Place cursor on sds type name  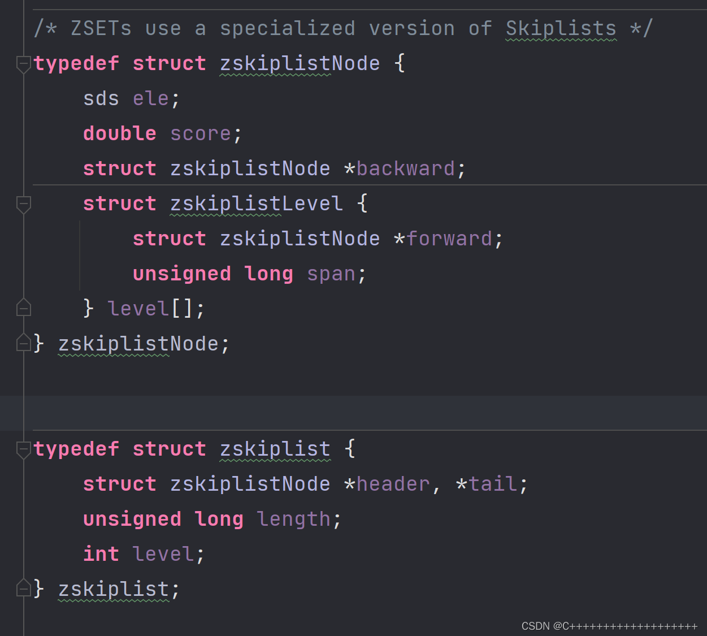click(x=101, y=98)
